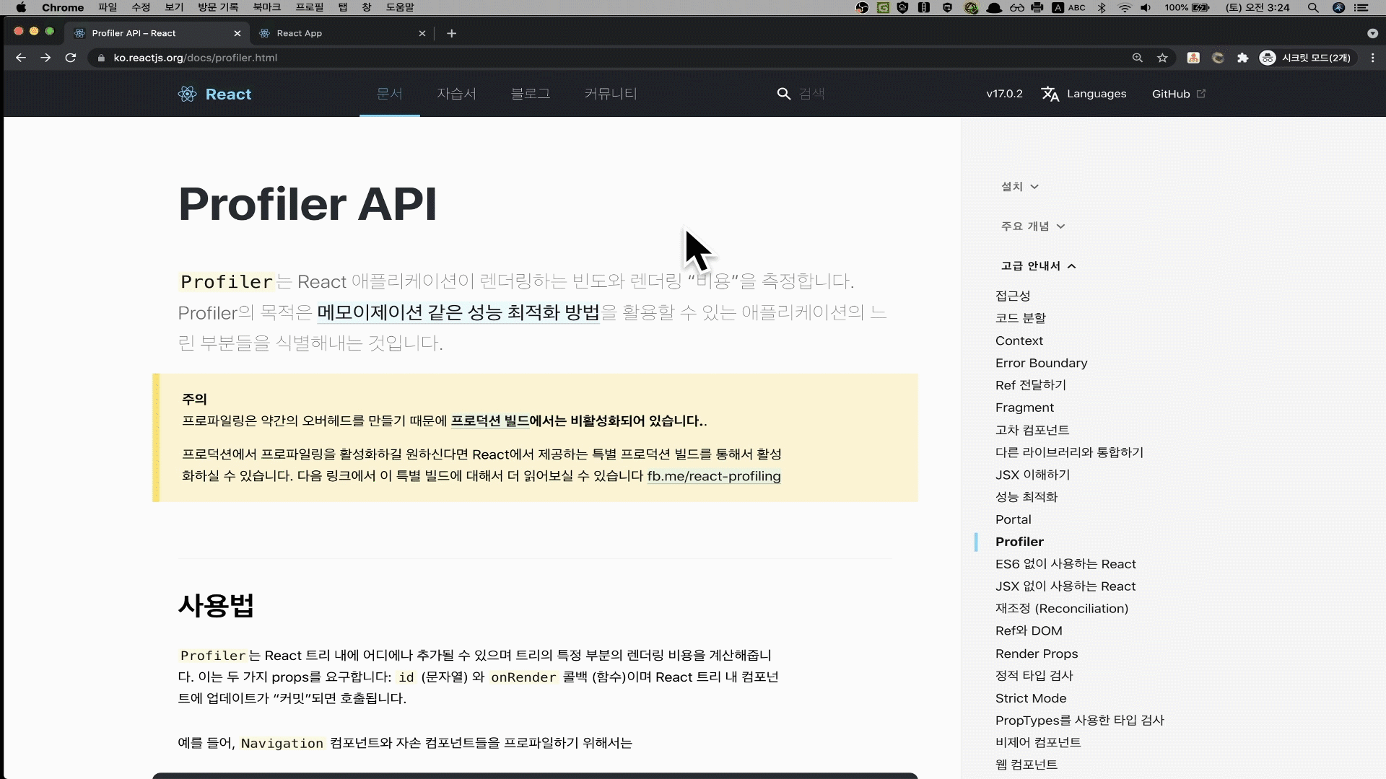Screen dimensions: 1386x779
Task: Click the search magnifier icon in React header
Action: (783, 94)
